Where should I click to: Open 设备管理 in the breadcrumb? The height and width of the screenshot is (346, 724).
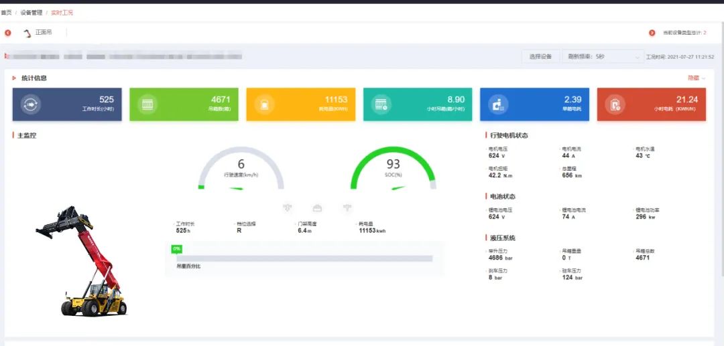pos(31,13)
